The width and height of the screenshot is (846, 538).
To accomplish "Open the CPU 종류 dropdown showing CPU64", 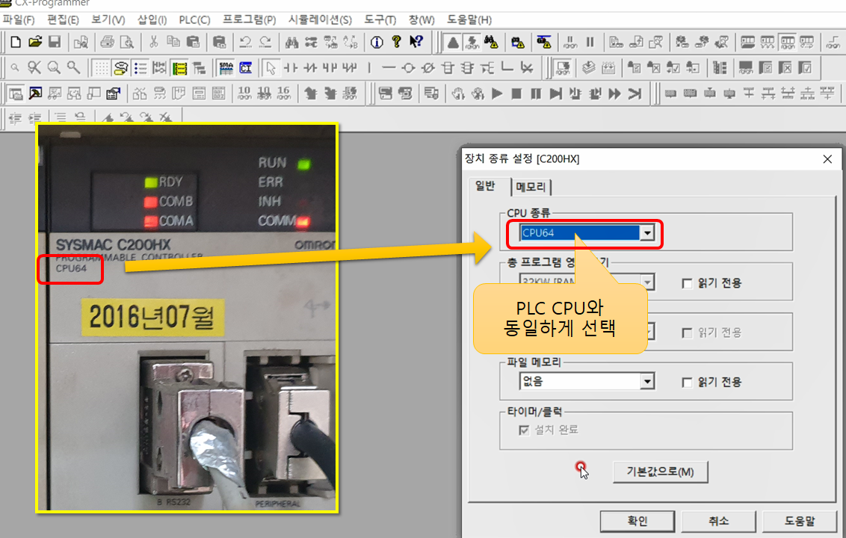I will [647, 232].
